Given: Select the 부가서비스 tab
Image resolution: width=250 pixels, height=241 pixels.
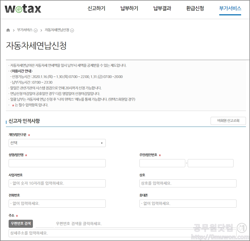Looking at the screenshot, I should [230, 8].
